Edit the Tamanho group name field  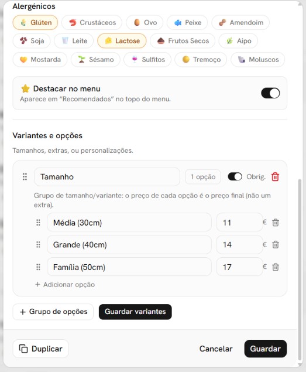107,177
